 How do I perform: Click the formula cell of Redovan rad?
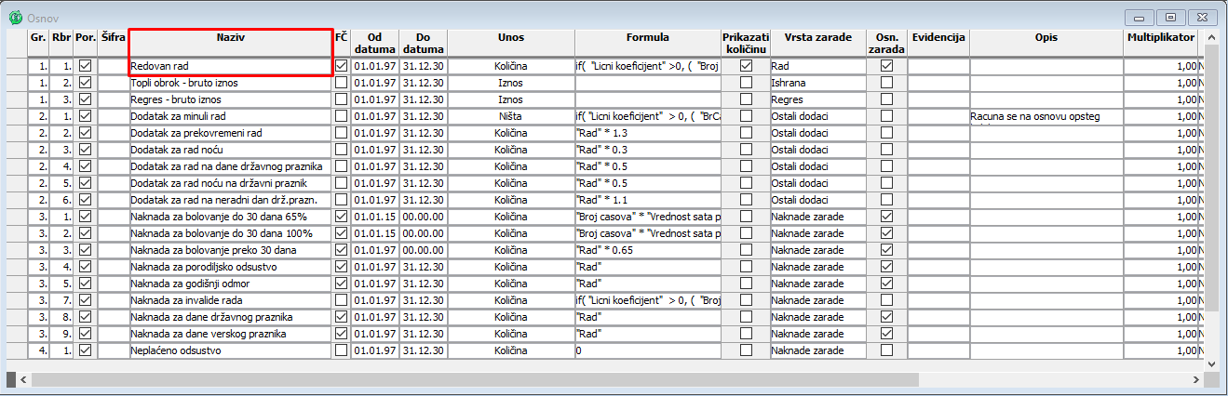point(648,66)
